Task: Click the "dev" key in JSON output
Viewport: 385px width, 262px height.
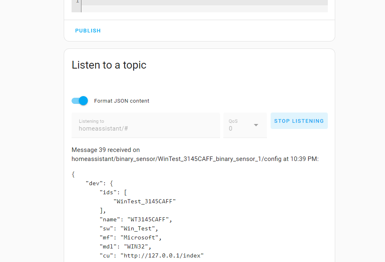Action: pyautogui.click(x=95, y=183)
